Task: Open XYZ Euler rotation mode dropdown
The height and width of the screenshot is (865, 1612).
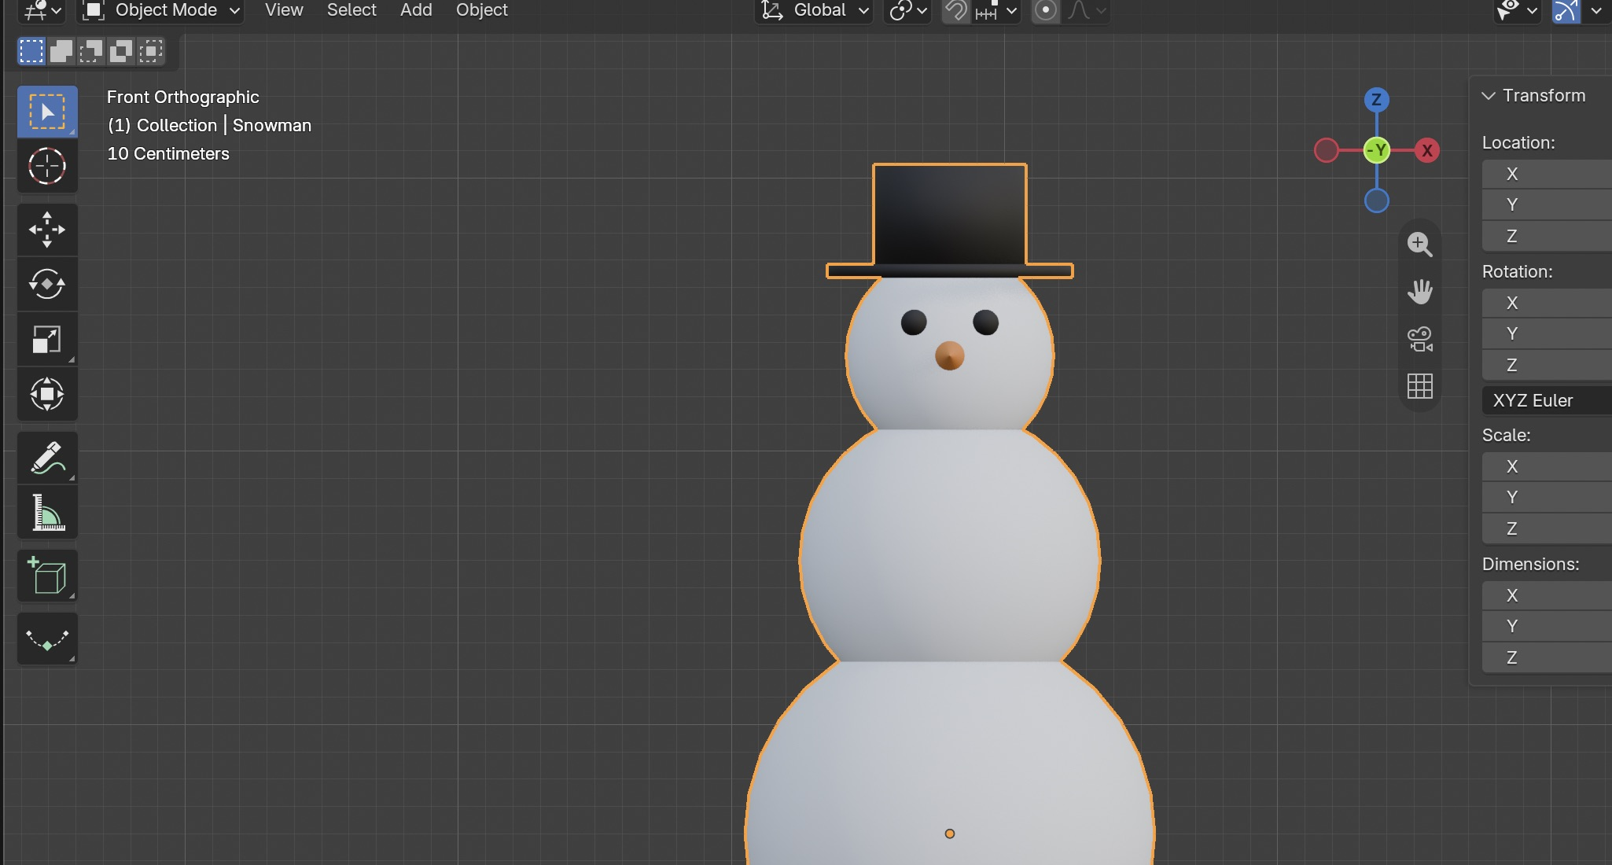Action: click(1547, 400)
